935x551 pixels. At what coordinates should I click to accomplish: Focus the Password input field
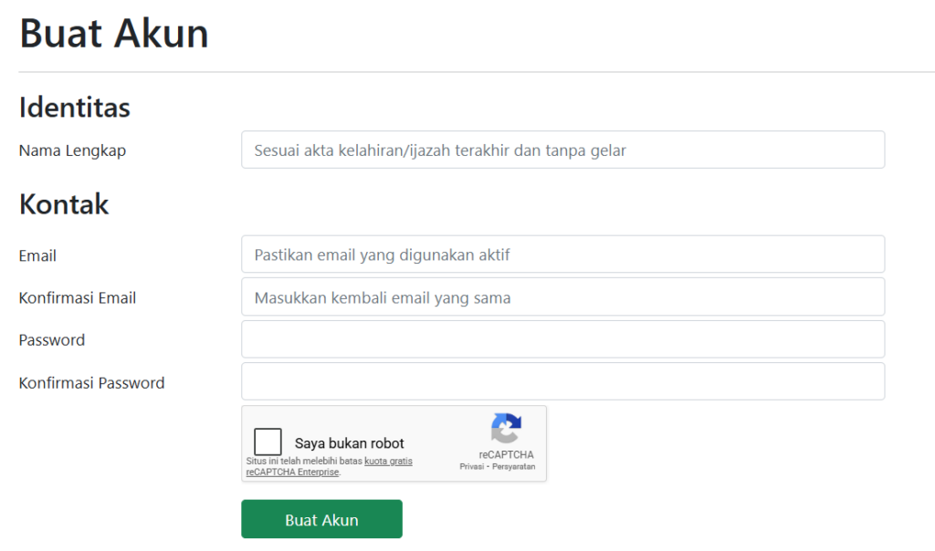click(x=562, y=339)
